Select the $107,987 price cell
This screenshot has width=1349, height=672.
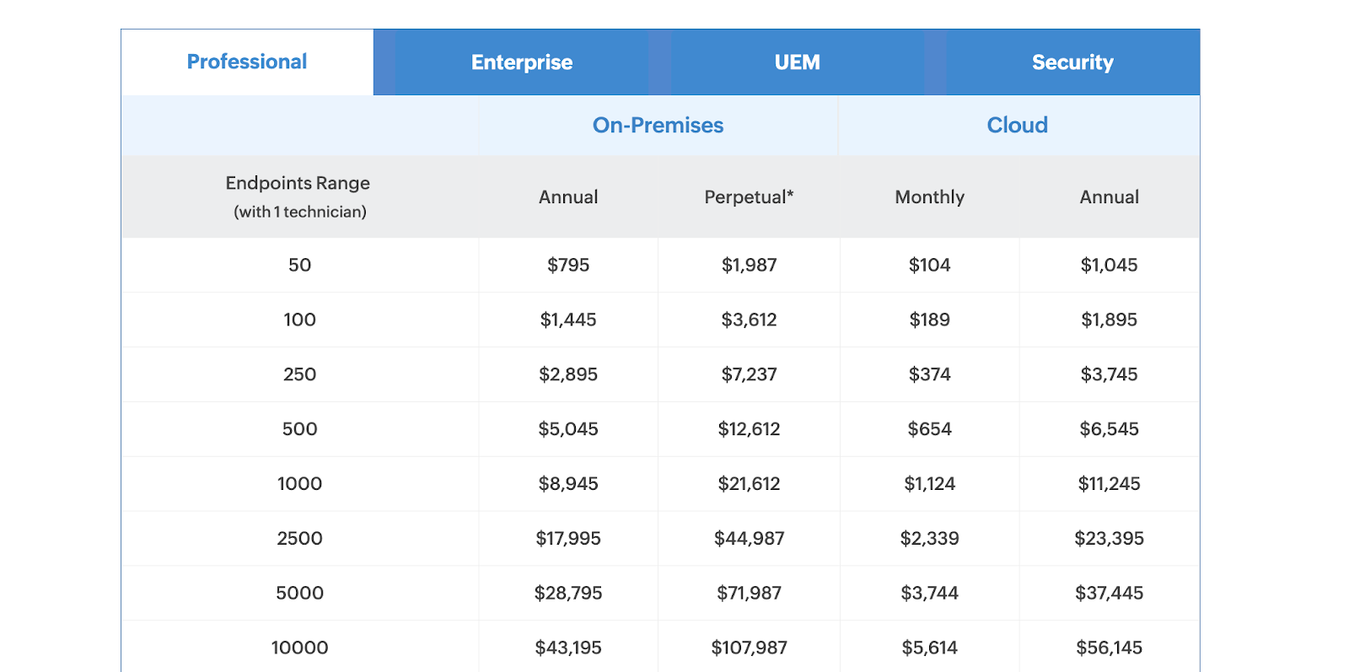click(749, 648)
